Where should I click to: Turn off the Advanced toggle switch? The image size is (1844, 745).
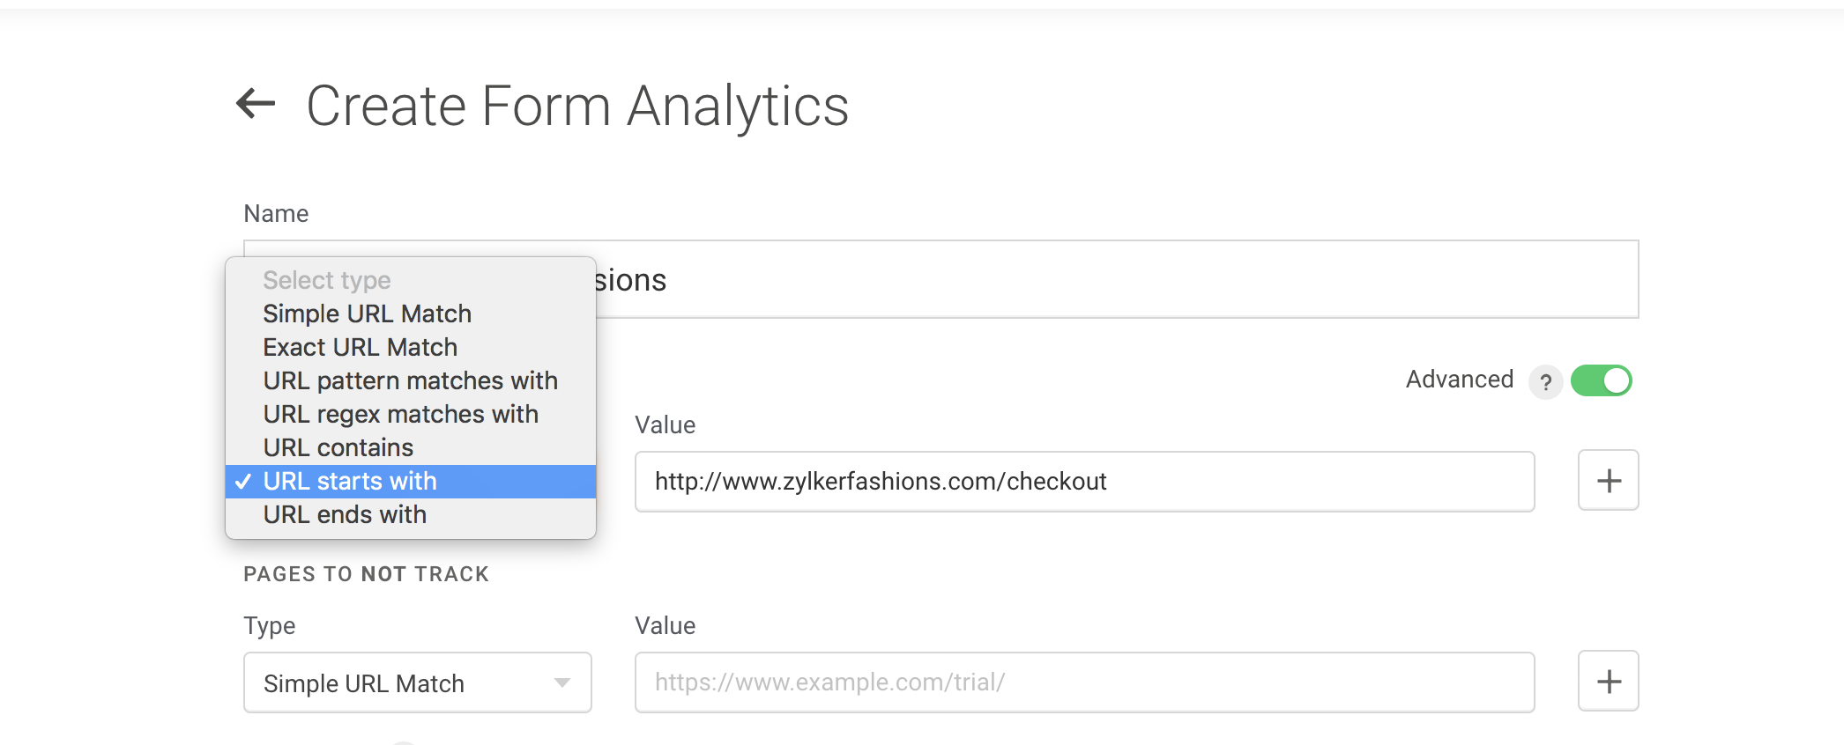(x=1601, y=380)
